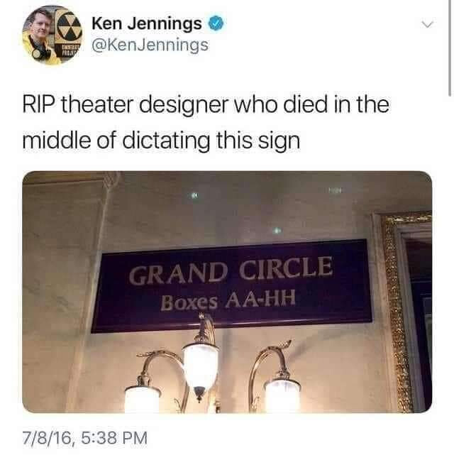Open the attached theater sign photo
Viewport: 454px width, 460px height.
pos(227,292)
